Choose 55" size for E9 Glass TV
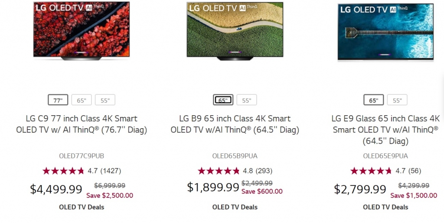The width and height of the screenshot is (444, 223). coord(397,100)
